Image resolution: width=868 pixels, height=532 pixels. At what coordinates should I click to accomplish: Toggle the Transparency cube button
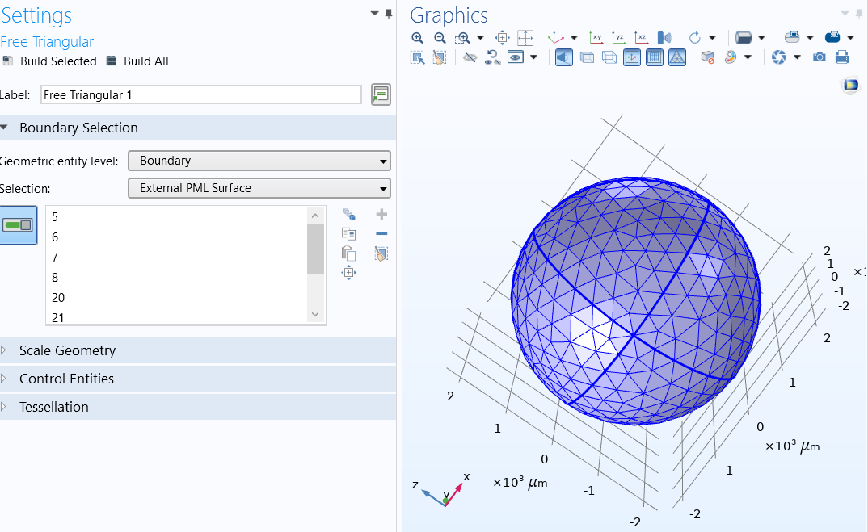pos(587,57)
